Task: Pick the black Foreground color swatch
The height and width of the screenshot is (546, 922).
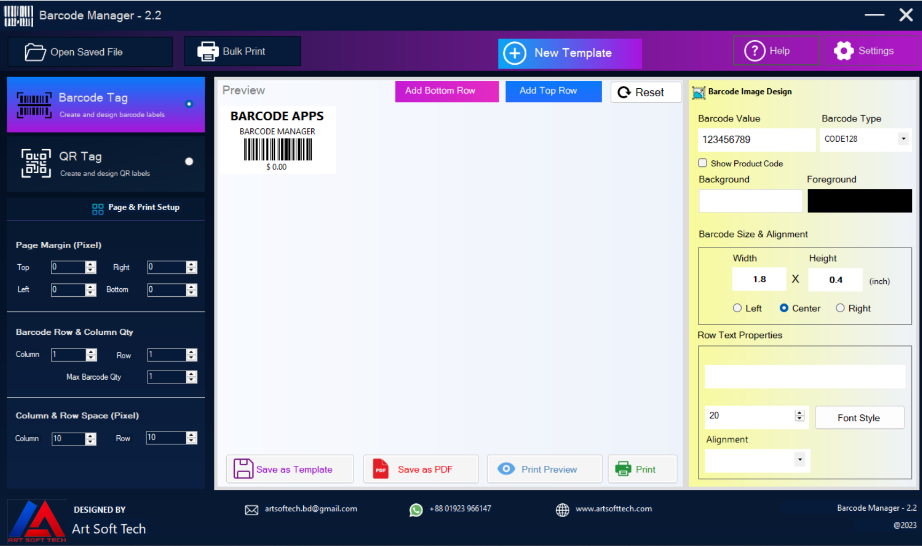Action: tap(859, 201)
